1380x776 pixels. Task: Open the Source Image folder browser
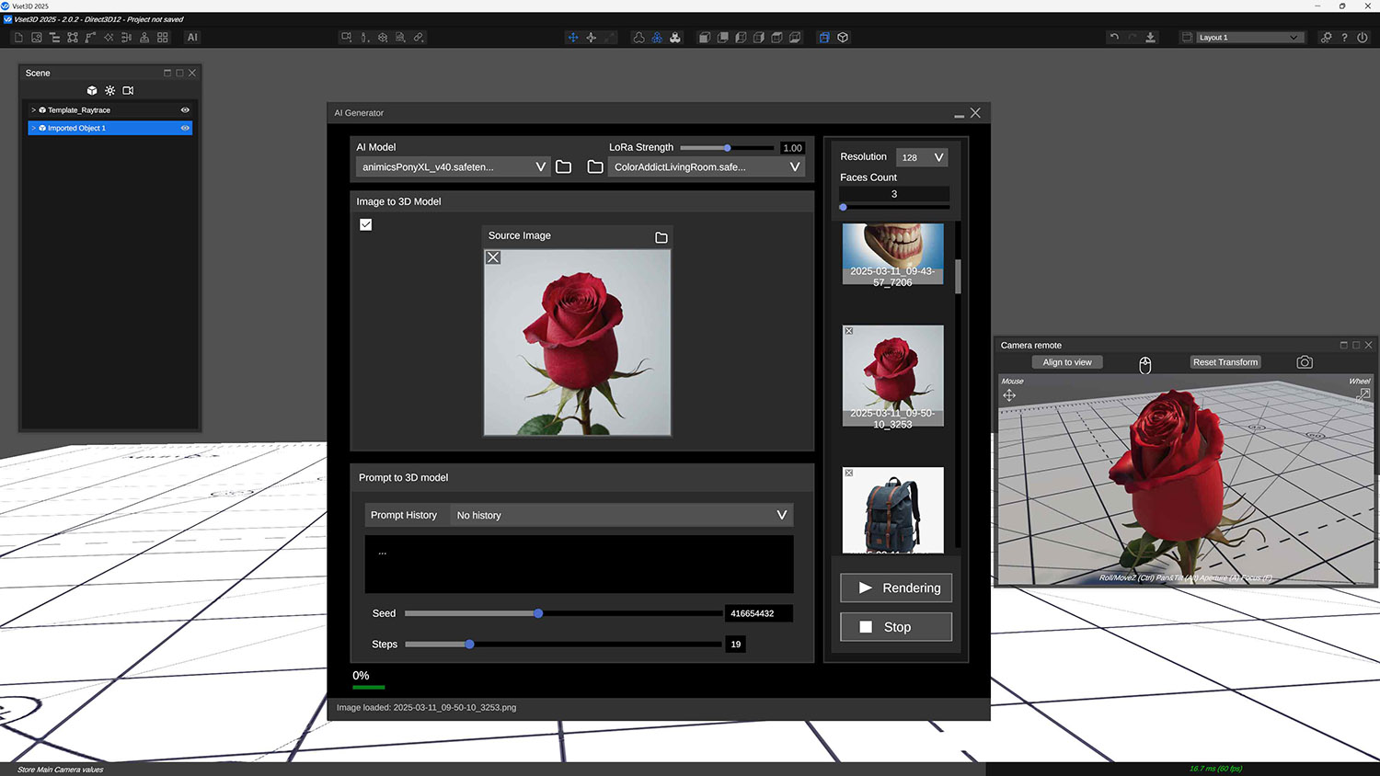tap(661, 237)
